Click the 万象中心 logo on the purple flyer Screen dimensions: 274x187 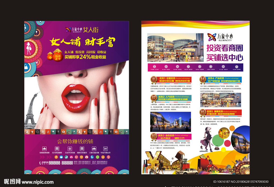pyautogui.click(x=73, y=30)
